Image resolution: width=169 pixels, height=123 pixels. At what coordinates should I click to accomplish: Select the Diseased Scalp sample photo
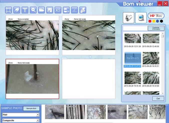coord(96,112)
